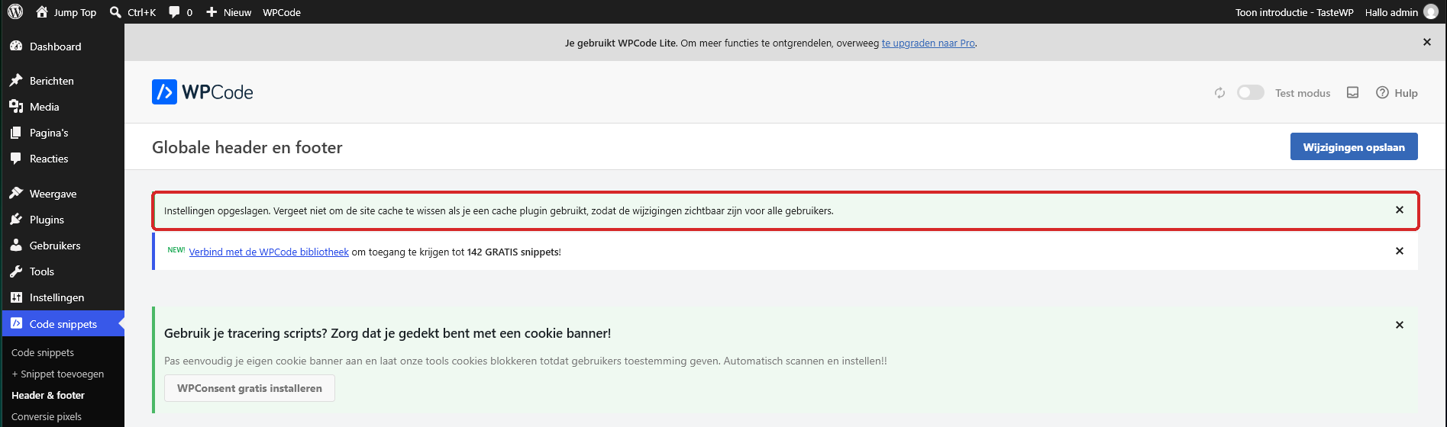Click the Weergave brush icon
The image size is (1447, 427).
click(x=16, y=193)
